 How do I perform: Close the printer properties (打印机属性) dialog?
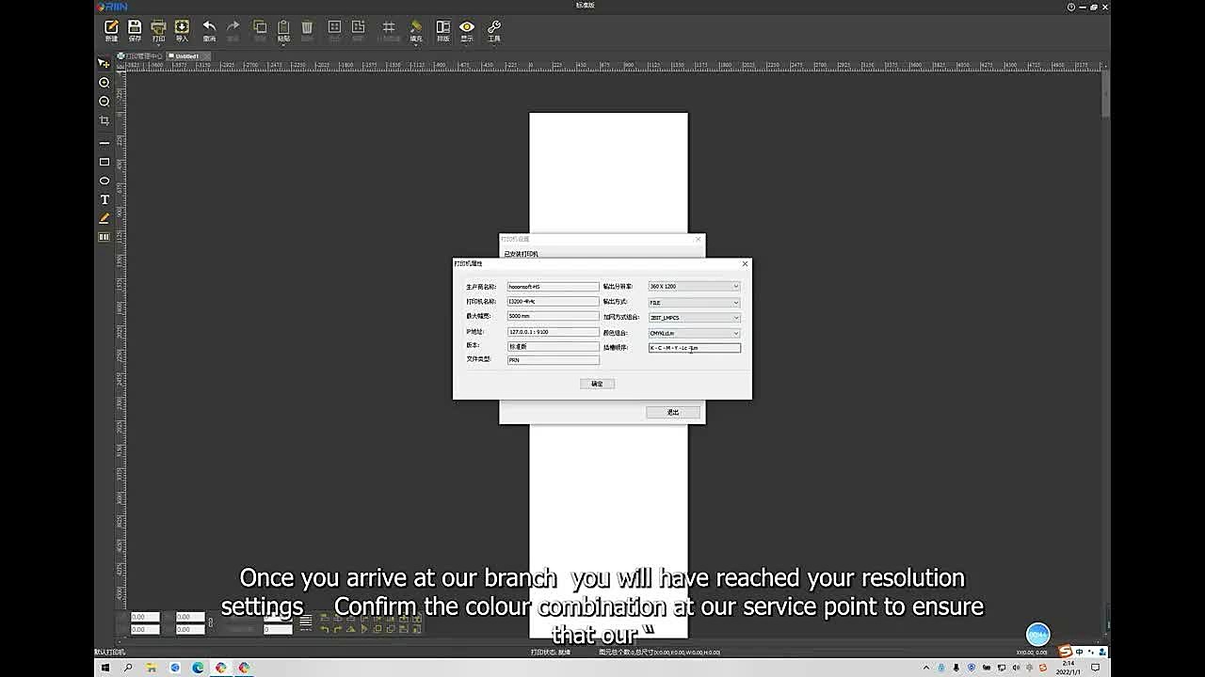click(745, 264)
